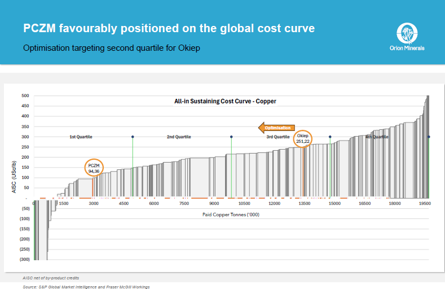
Task: Click the 350 value on the vertical axis
Action: [25, 126]
